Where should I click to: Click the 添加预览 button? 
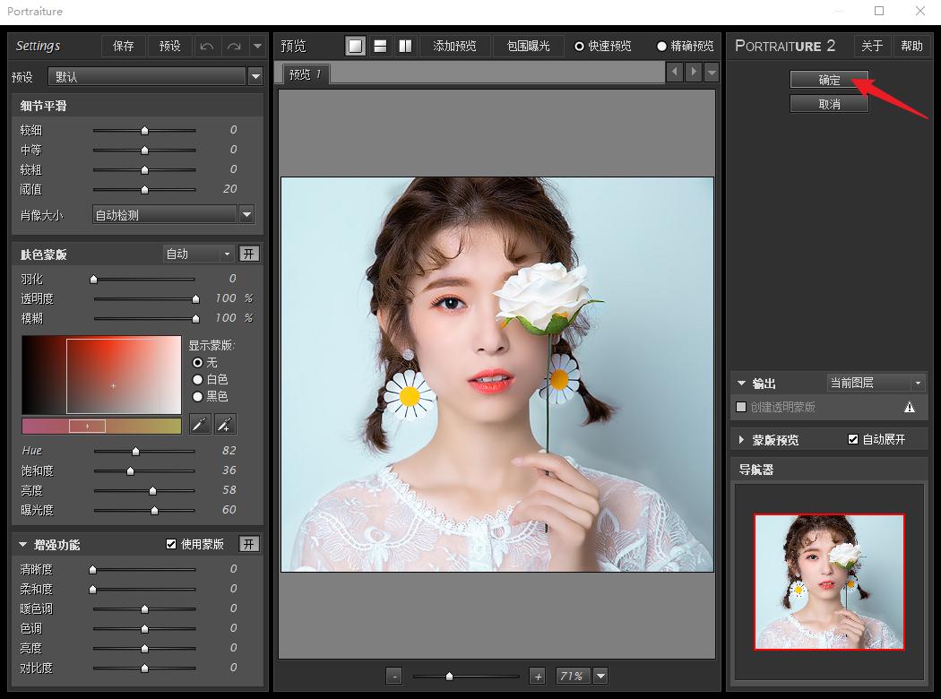454,47
